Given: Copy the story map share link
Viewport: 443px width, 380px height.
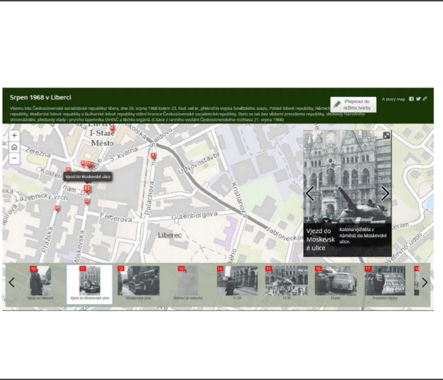Looking at the screenshot, I should pos(425,99).
